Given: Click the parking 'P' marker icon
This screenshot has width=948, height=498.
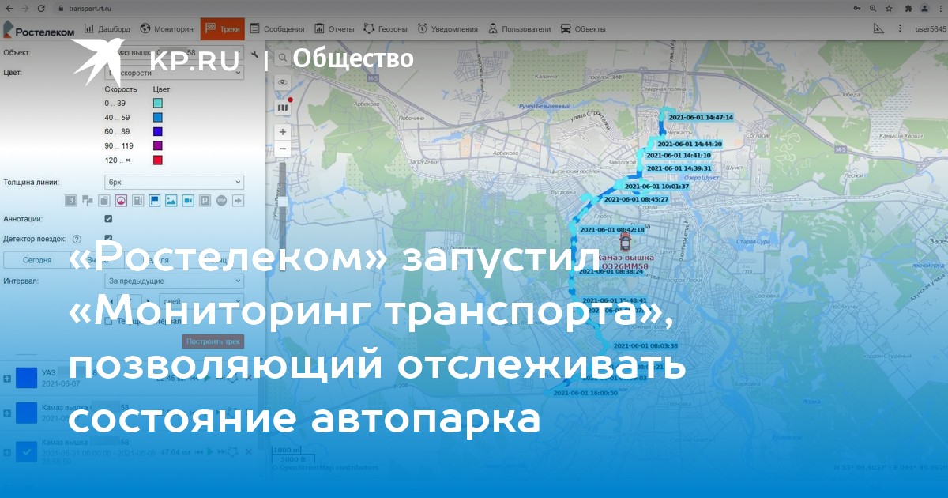Looking at the screenshot, I should pos(205,201).
